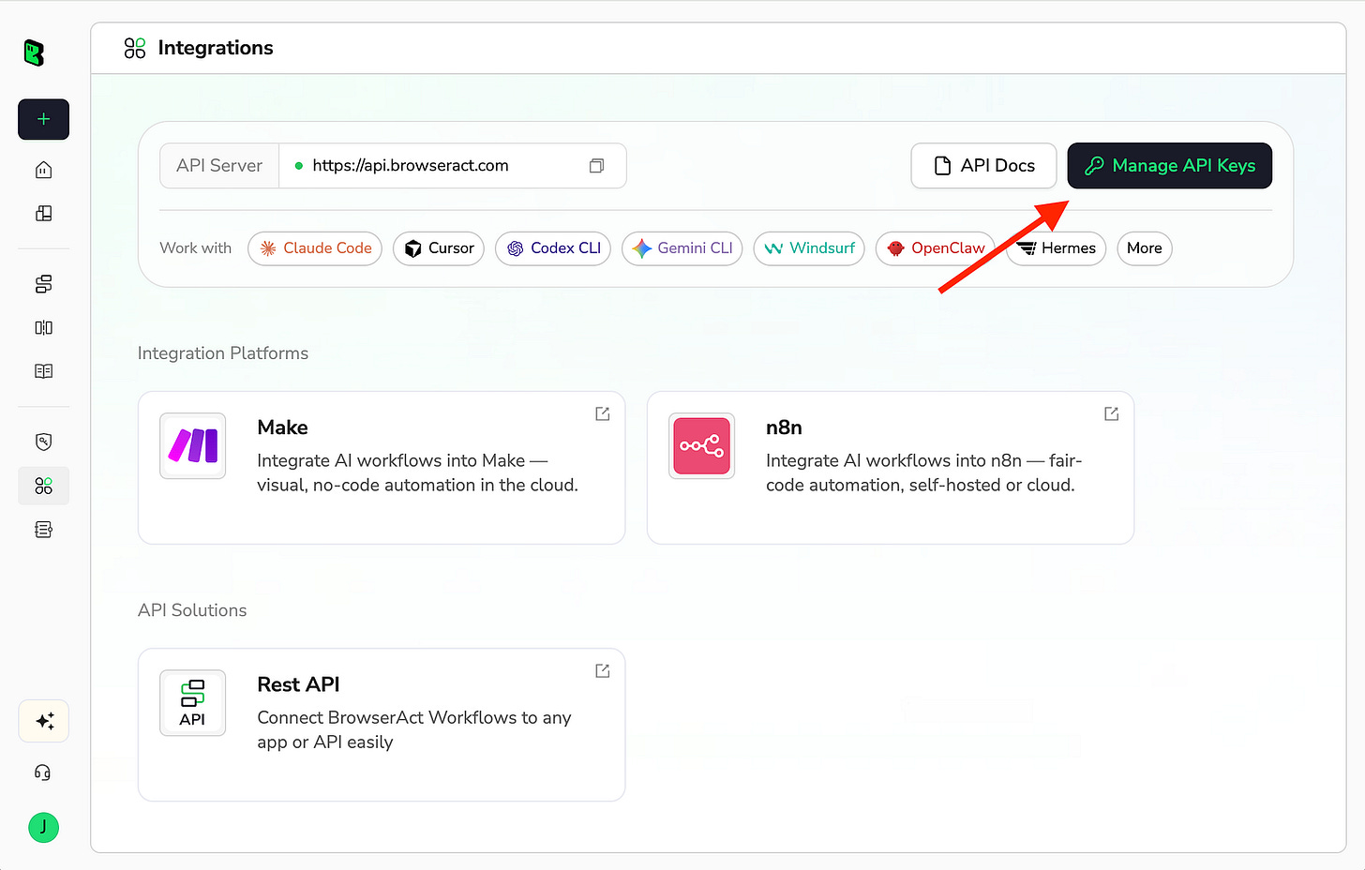Select the Gemini CLI chip
This screenshot has width=1365, height=870.
point(682,248)
